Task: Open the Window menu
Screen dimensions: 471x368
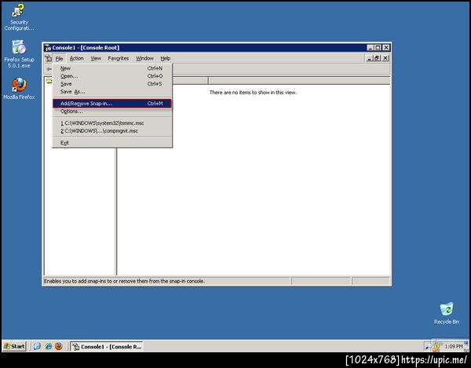Action: coord(144,58)
